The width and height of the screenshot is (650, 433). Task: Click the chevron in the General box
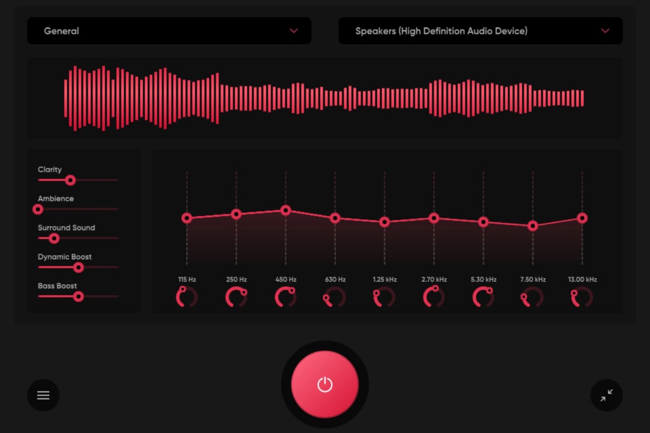coord(294,31)
